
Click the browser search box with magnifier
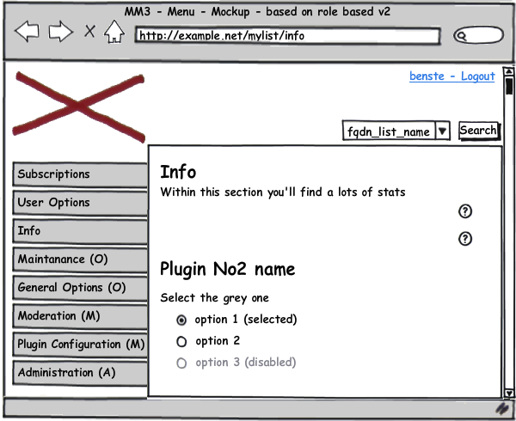[x=477, y=36]
